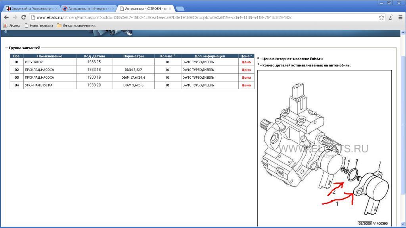Image resolution: width=406 pixels, height=228 pixels.
Task: Close the Автозапчасти CITROEN tab
Action: tap(170, 9)
